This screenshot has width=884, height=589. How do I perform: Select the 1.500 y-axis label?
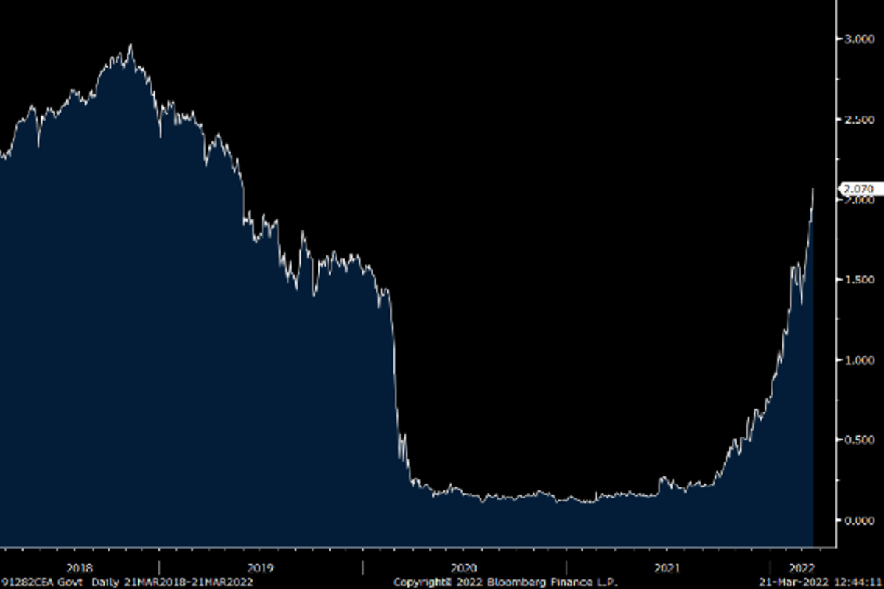[x=858, y=280]
